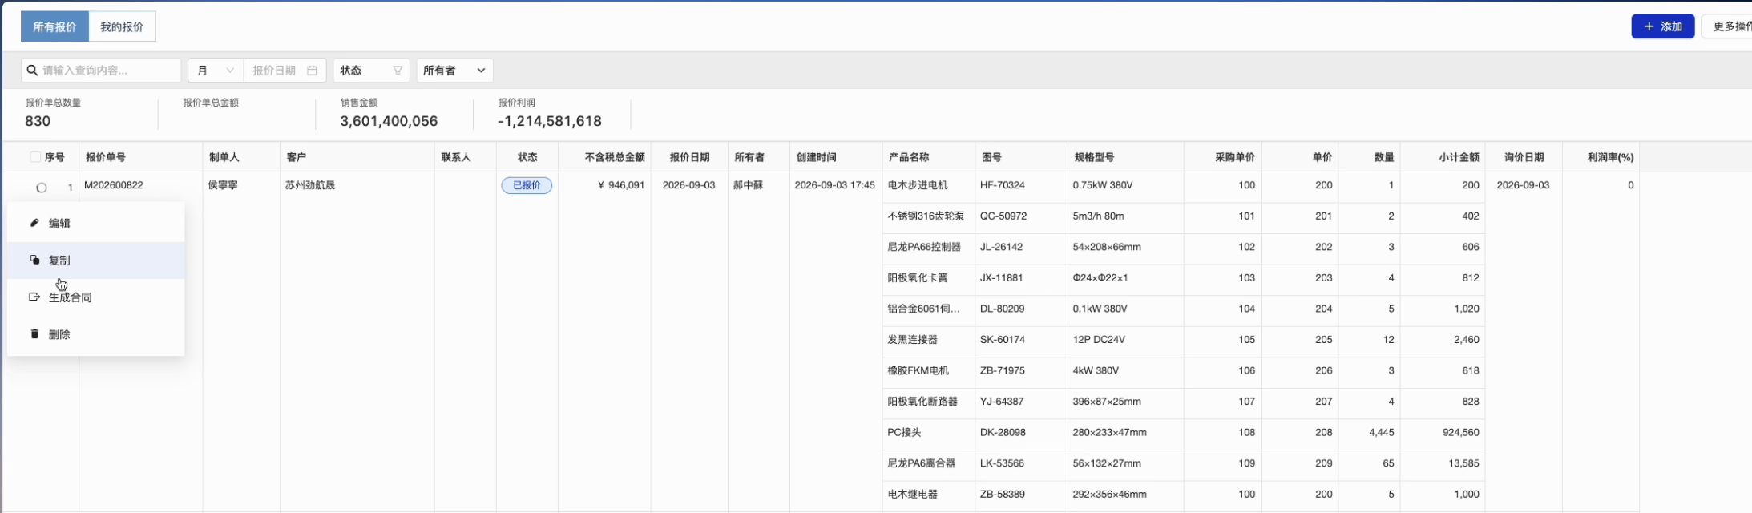Switch to the 所有报价 tab

[x=54, y=26]
